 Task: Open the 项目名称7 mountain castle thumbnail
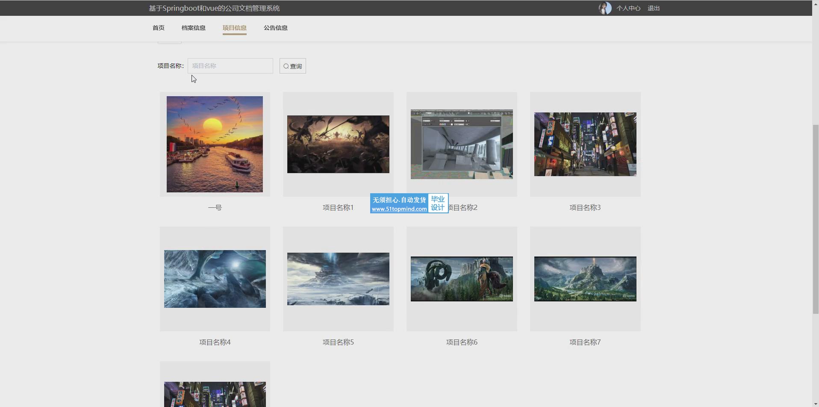[x=585, y=279]
